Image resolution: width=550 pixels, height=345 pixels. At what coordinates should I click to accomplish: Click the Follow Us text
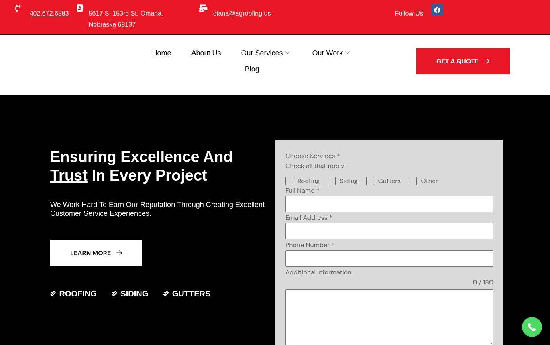tap(409, 13)
